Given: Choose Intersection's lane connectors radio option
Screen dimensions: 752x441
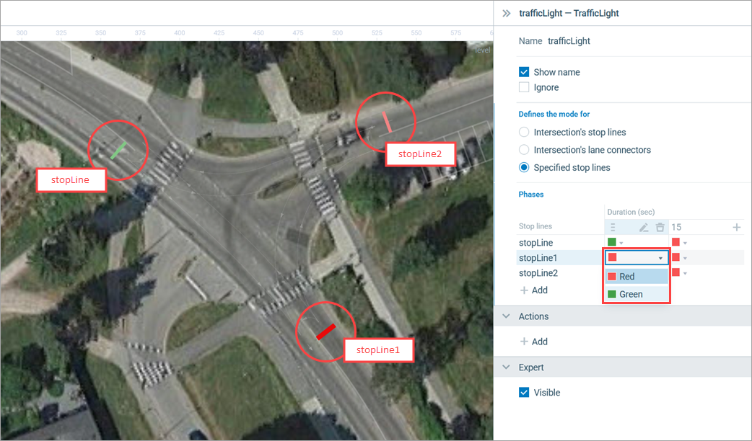Looking at the screenshot, I should point(525,150).
